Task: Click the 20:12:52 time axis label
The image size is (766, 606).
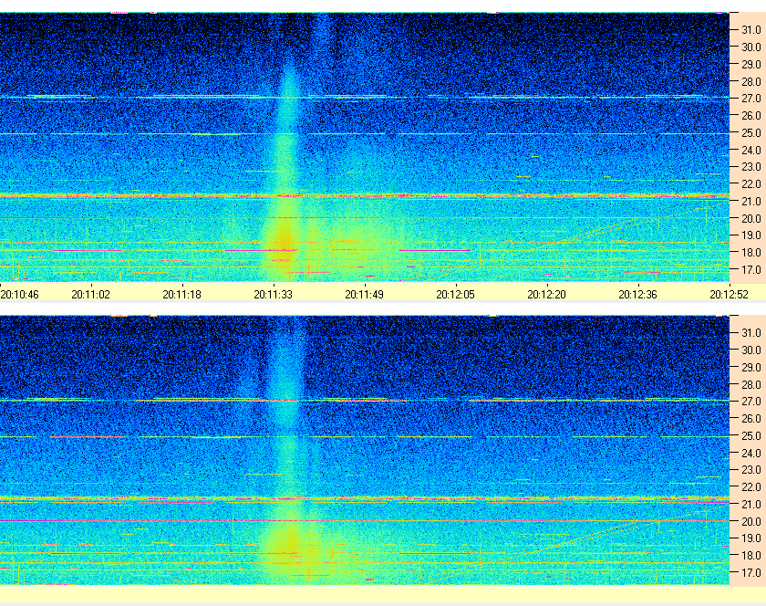Action: [729, 295]
